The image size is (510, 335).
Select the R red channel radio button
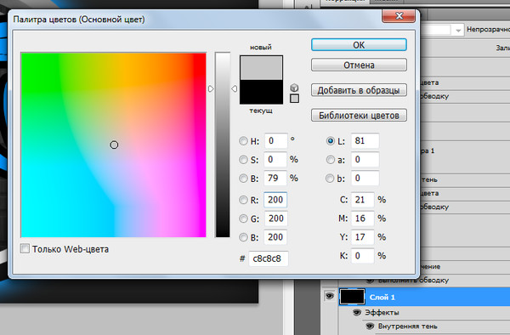pyautogui.click(x=243, y=200)
